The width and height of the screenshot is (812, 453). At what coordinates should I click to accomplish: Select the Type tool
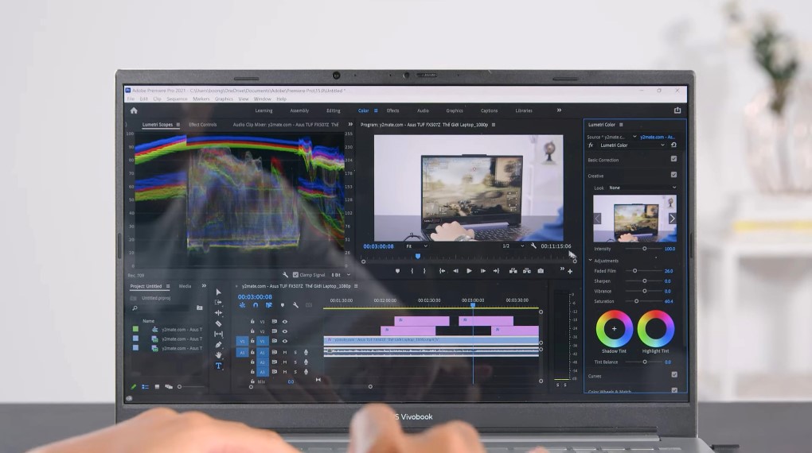[x=218, y=366]
